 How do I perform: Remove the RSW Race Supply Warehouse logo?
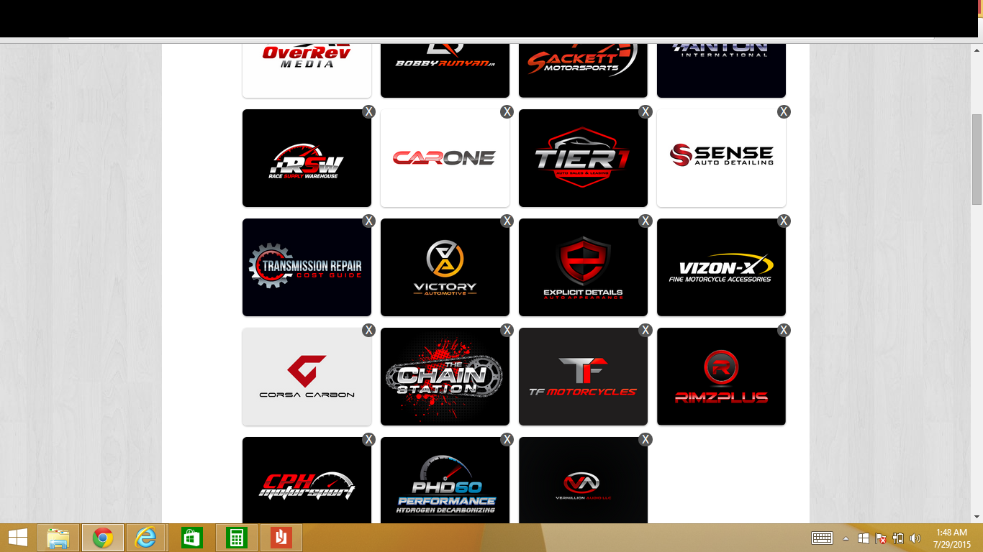(368, 111)
